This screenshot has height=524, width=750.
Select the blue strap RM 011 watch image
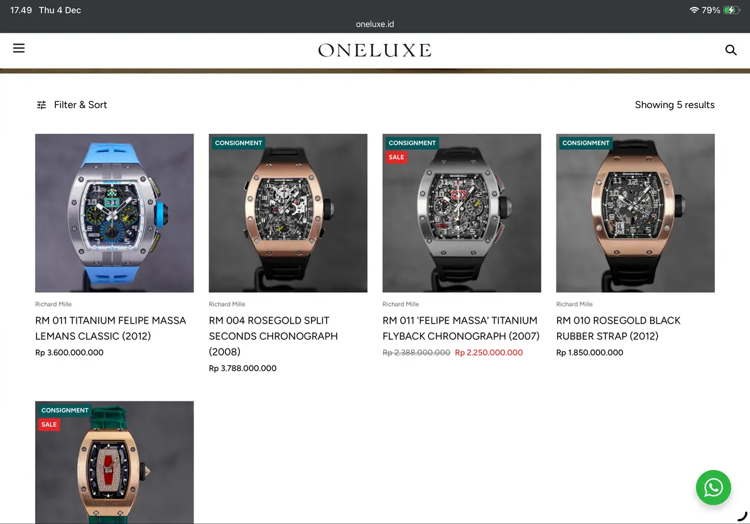click(x=114, y=213)
